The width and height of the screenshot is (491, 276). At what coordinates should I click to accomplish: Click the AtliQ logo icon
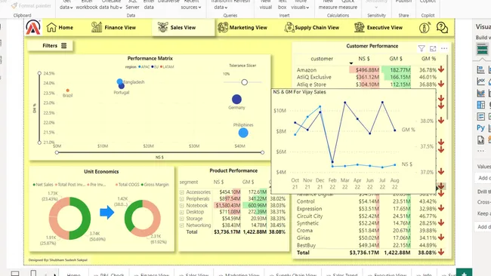tap(33, 27)
